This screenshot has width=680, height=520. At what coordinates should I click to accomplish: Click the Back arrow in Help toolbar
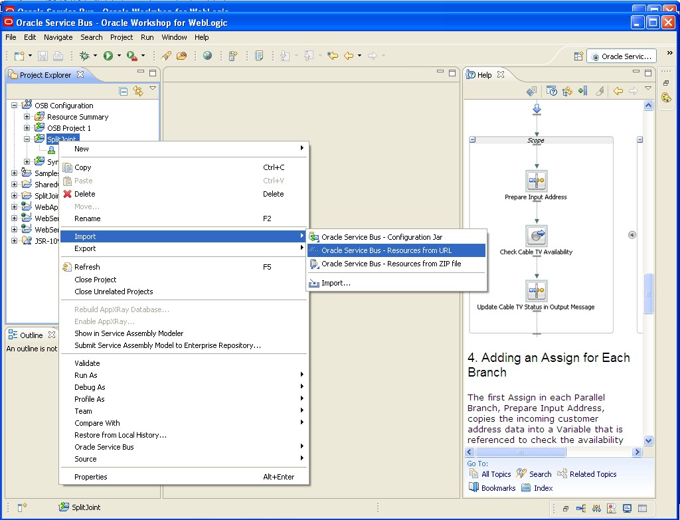(618, 90)
